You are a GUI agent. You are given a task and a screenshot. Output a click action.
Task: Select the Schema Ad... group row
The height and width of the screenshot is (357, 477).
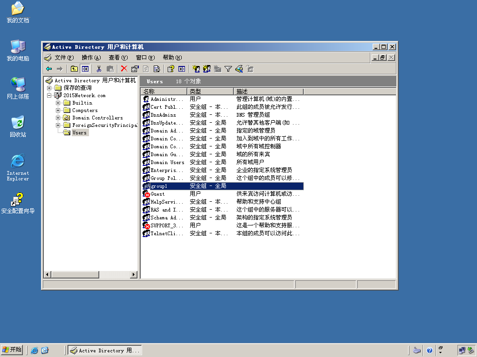[x=223, y=218]
